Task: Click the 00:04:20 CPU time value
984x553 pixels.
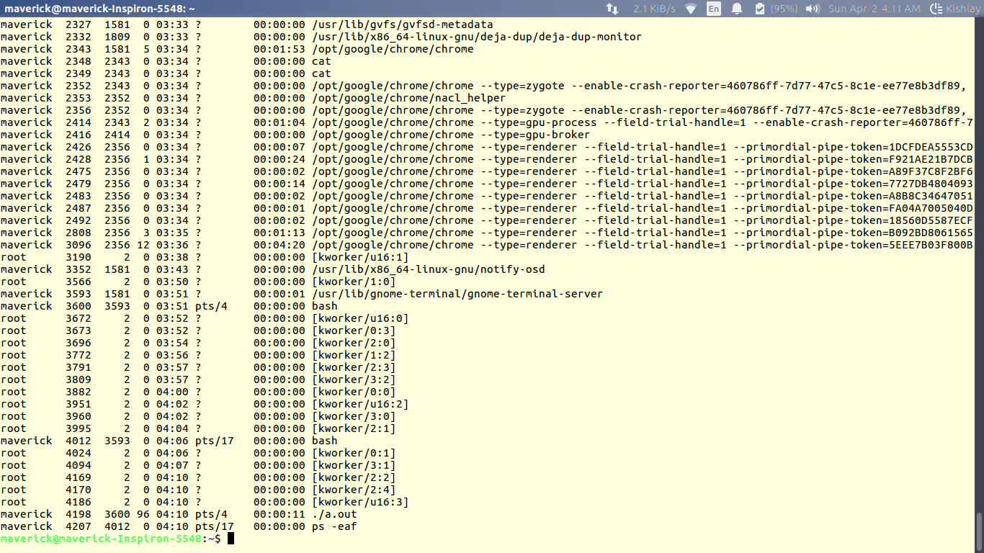Action: click(x=279, y=245)
